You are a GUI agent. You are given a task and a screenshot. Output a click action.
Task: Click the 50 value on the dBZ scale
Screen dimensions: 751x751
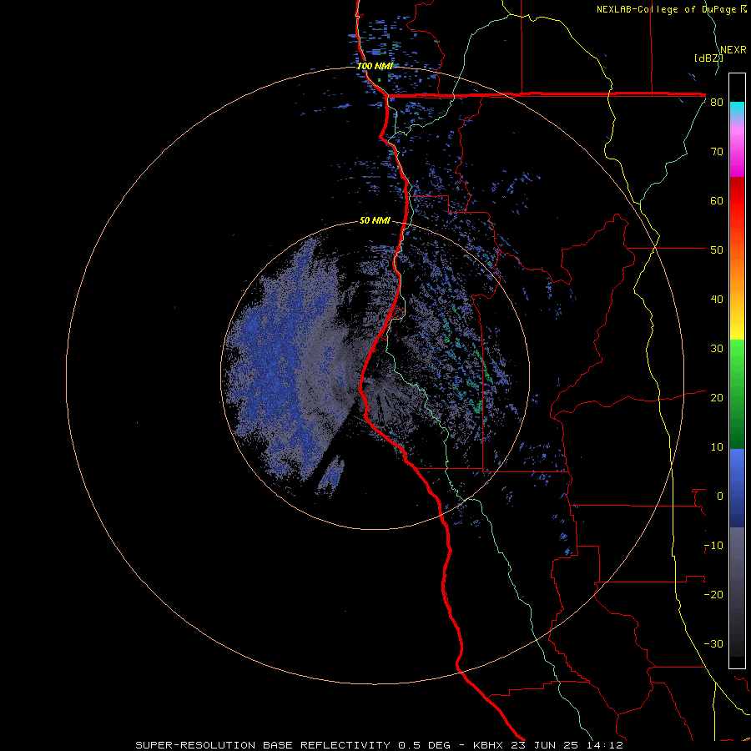pyautogui.click(x=717, y=250)
